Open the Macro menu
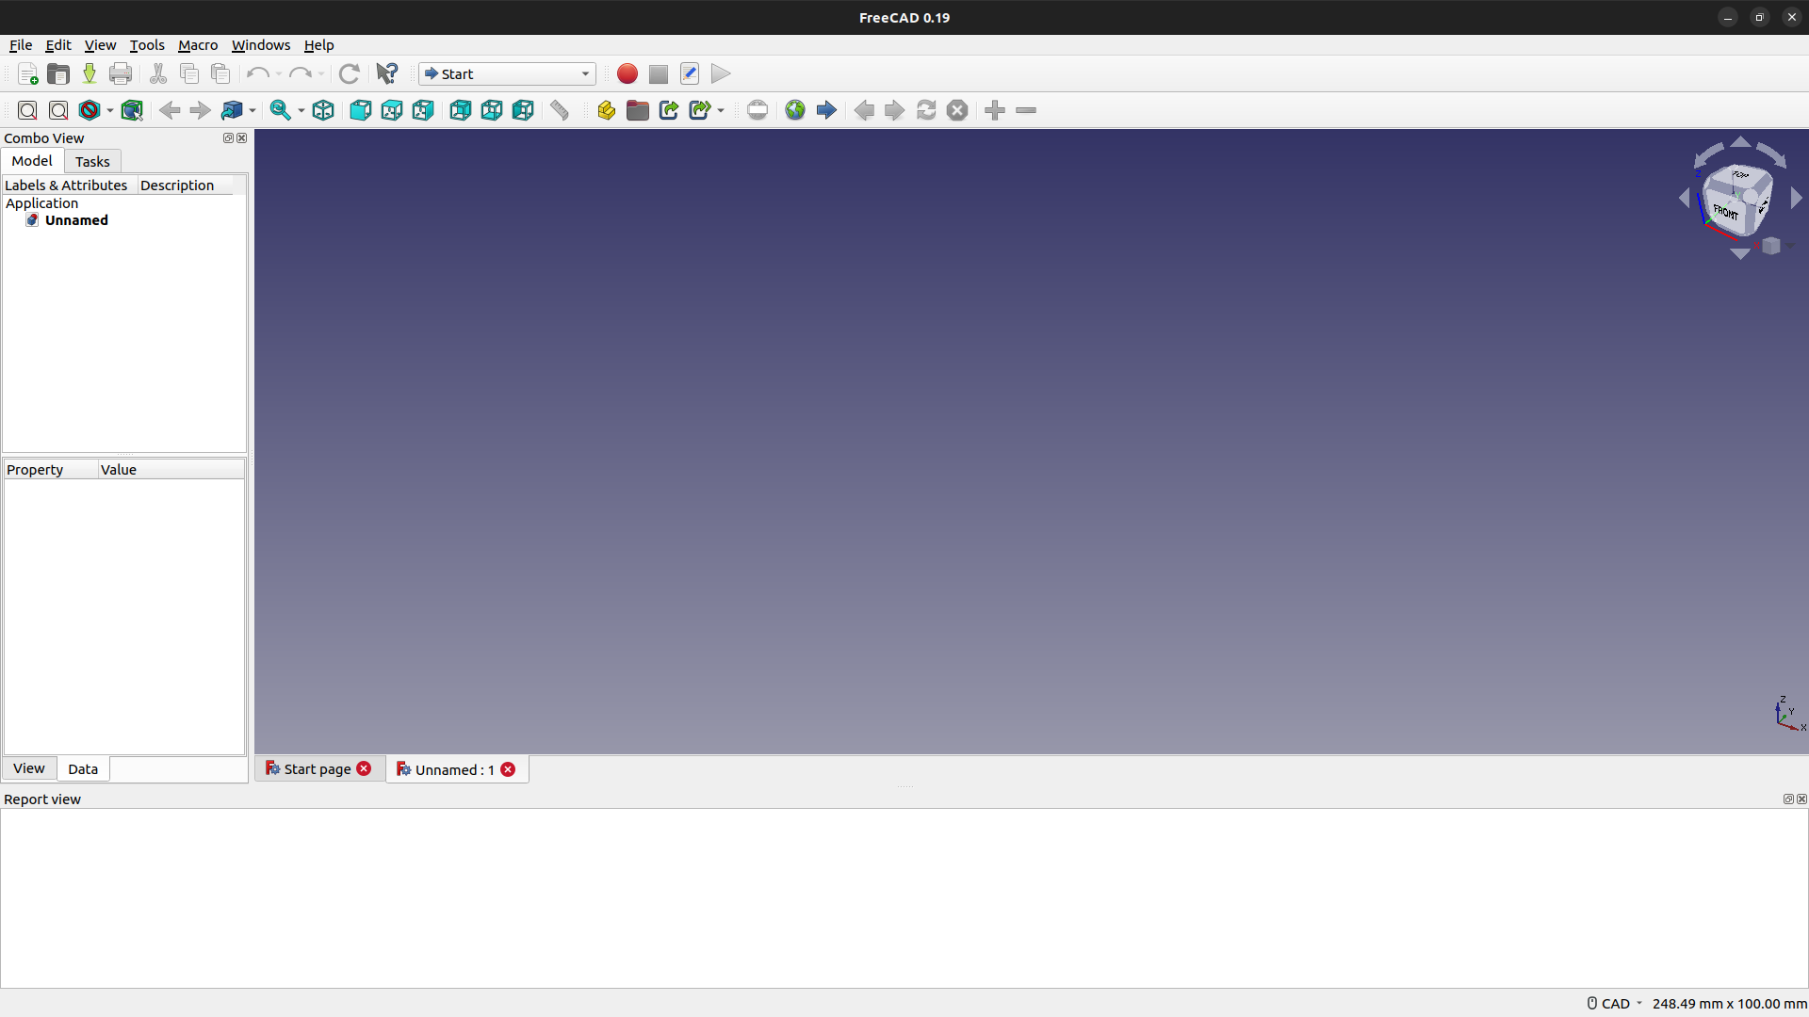The width and height of the screenshot is (1809, 1017). (x=197, y=45)
